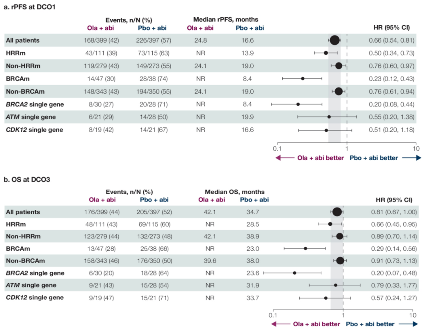Click axis tick label 10 in rPFS plot
The image size is (424, 333).
coord(416,149)
